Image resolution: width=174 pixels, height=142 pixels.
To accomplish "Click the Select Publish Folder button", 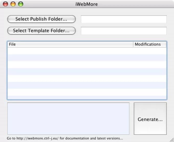I will tap(41, 19).
